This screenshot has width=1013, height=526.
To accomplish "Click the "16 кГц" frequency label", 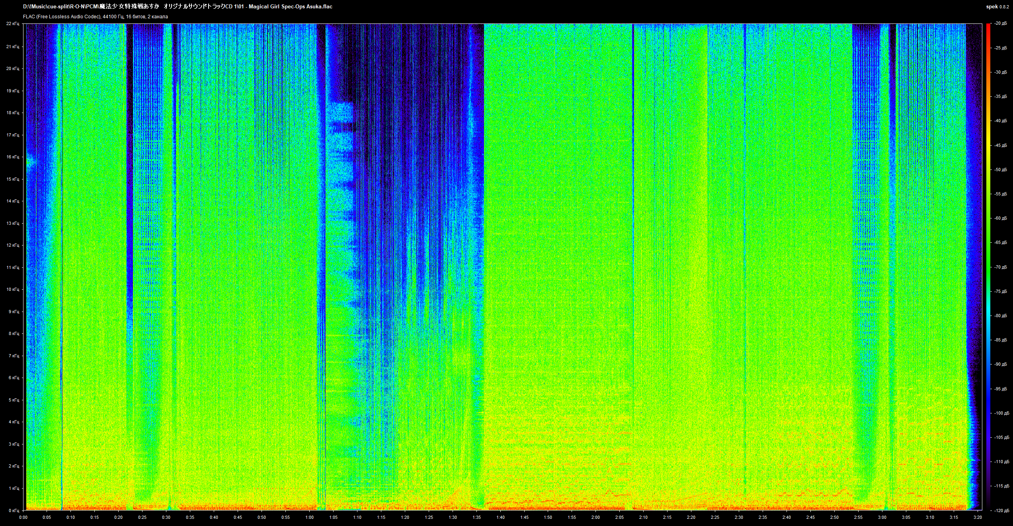I will (x=12, y=157).
